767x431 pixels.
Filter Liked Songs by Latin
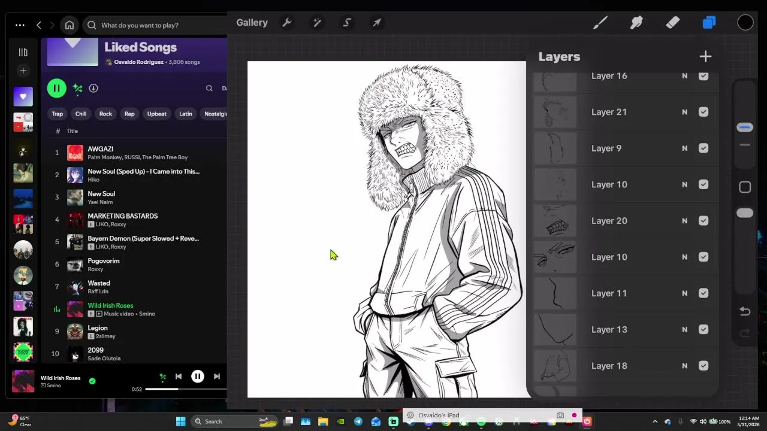pos(186,114)
